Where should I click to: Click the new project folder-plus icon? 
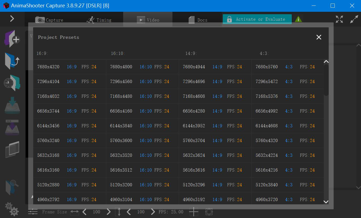(12, 39)
